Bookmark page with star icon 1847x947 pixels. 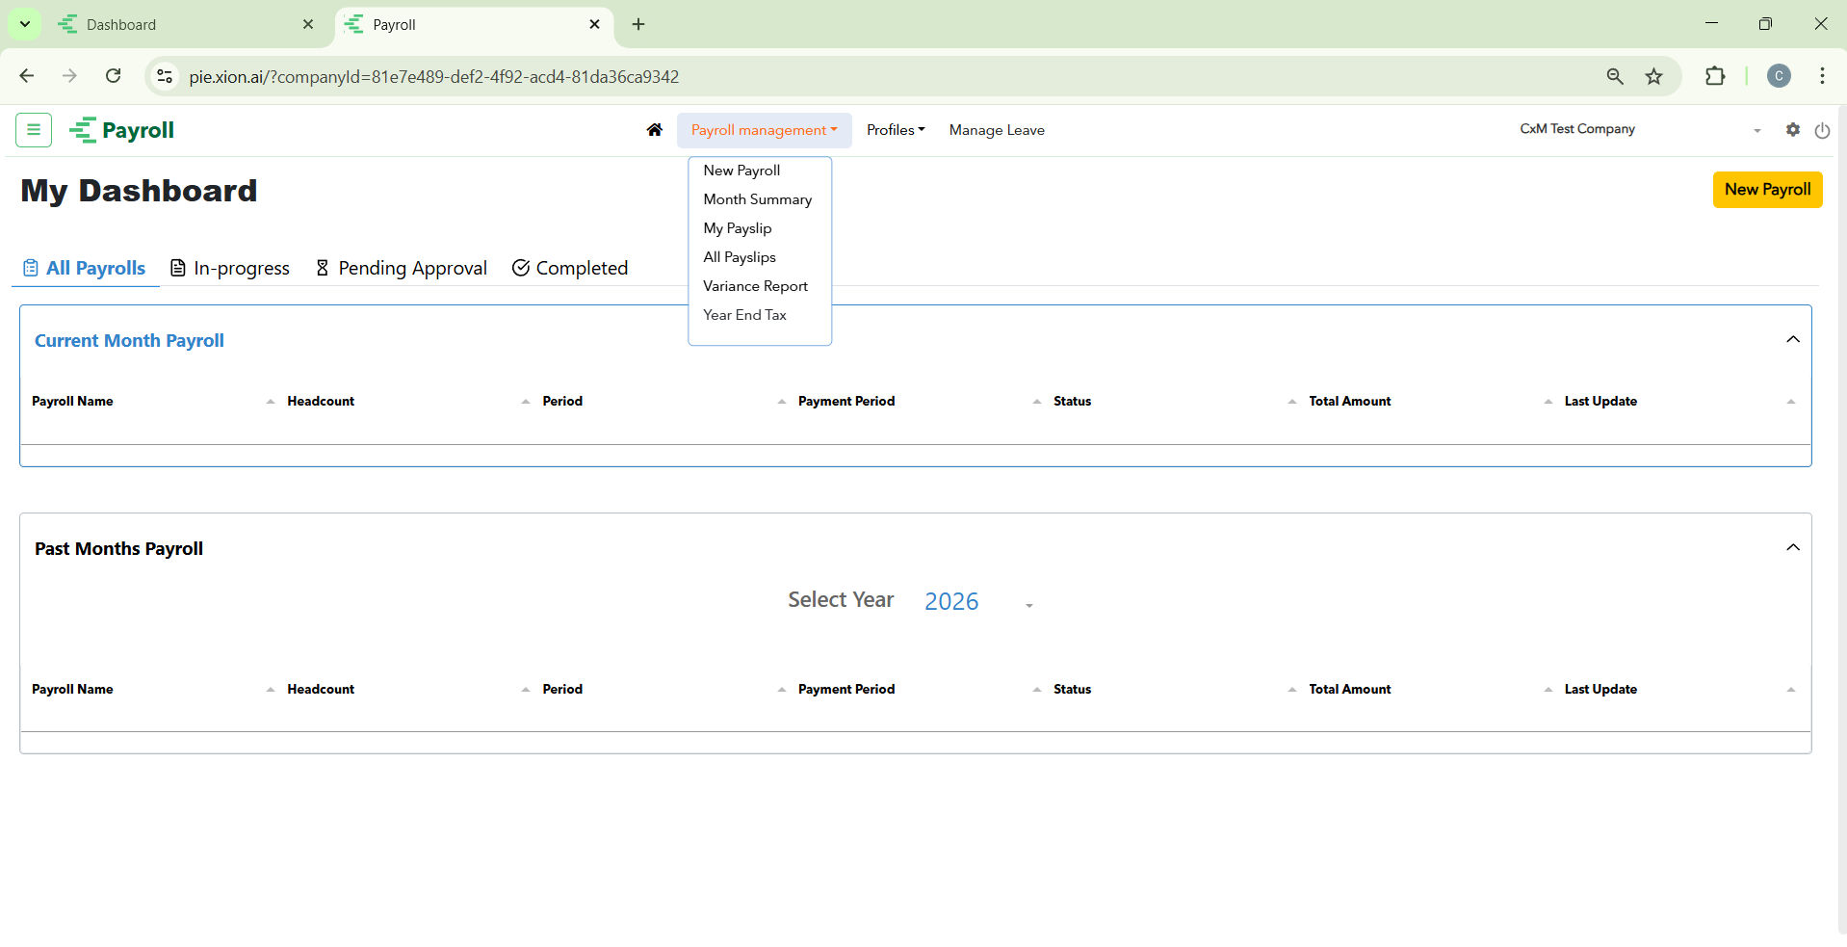[1653, 77]
